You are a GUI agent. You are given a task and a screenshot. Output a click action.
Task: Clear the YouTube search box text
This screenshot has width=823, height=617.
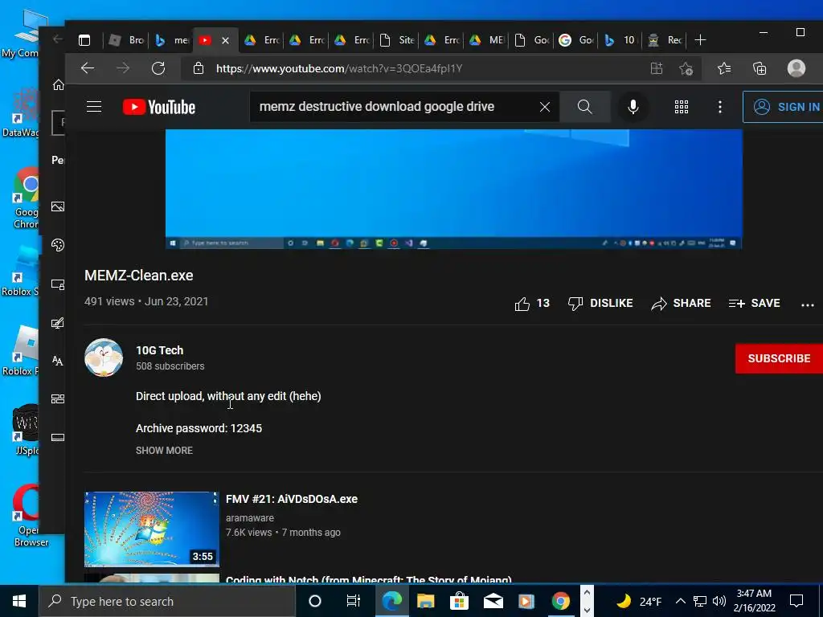point(545,107)
